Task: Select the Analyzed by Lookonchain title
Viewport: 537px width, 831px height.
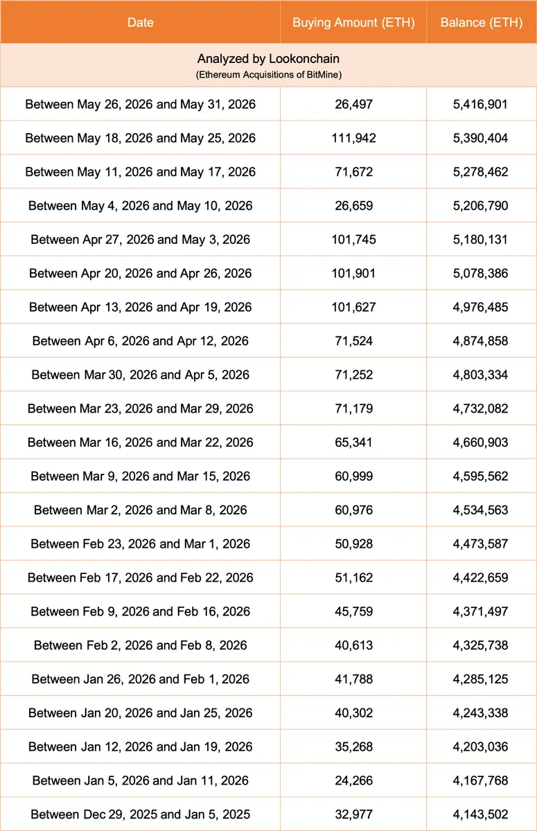Action: coord(268,59)
